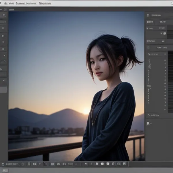Toggle the first checkbox in the right panel list
The image size is (173, 173).
(165, 61)
